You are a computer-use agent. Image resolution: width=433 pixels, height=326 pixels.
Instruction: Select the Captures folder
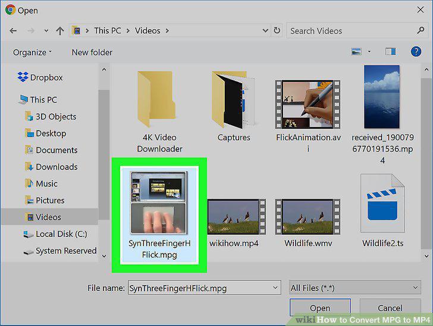[x=234, y=106]
